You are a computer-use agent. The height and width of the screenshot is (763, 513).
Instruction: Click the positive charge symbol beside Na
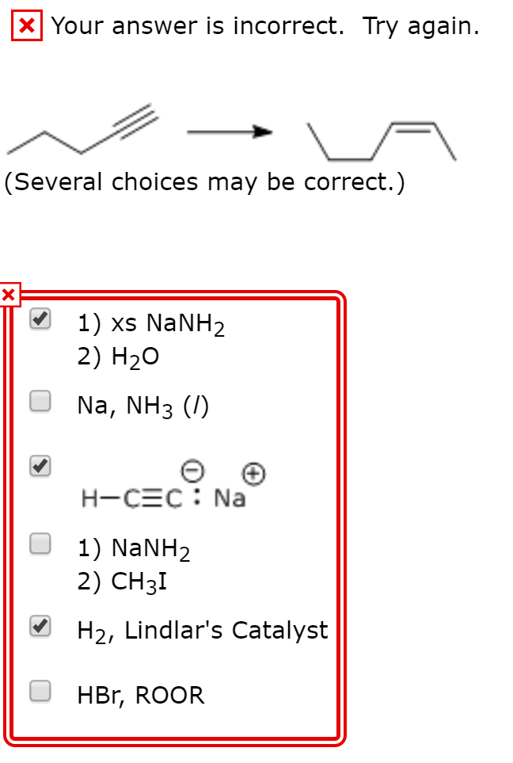point(253,473)
